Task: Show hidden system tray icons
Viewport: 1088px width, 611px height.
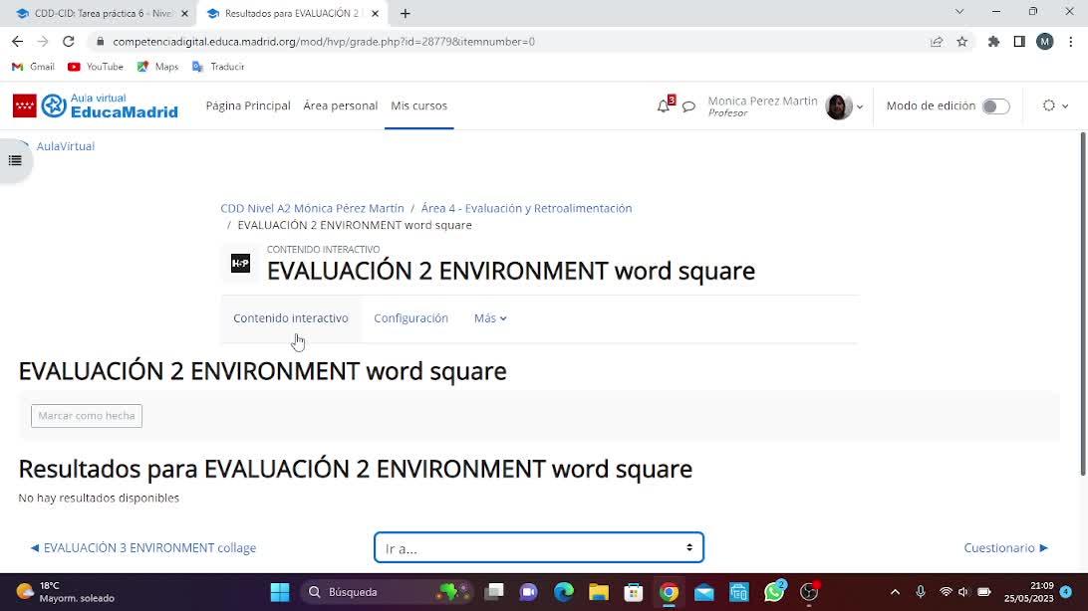Action: coord(895,592)
